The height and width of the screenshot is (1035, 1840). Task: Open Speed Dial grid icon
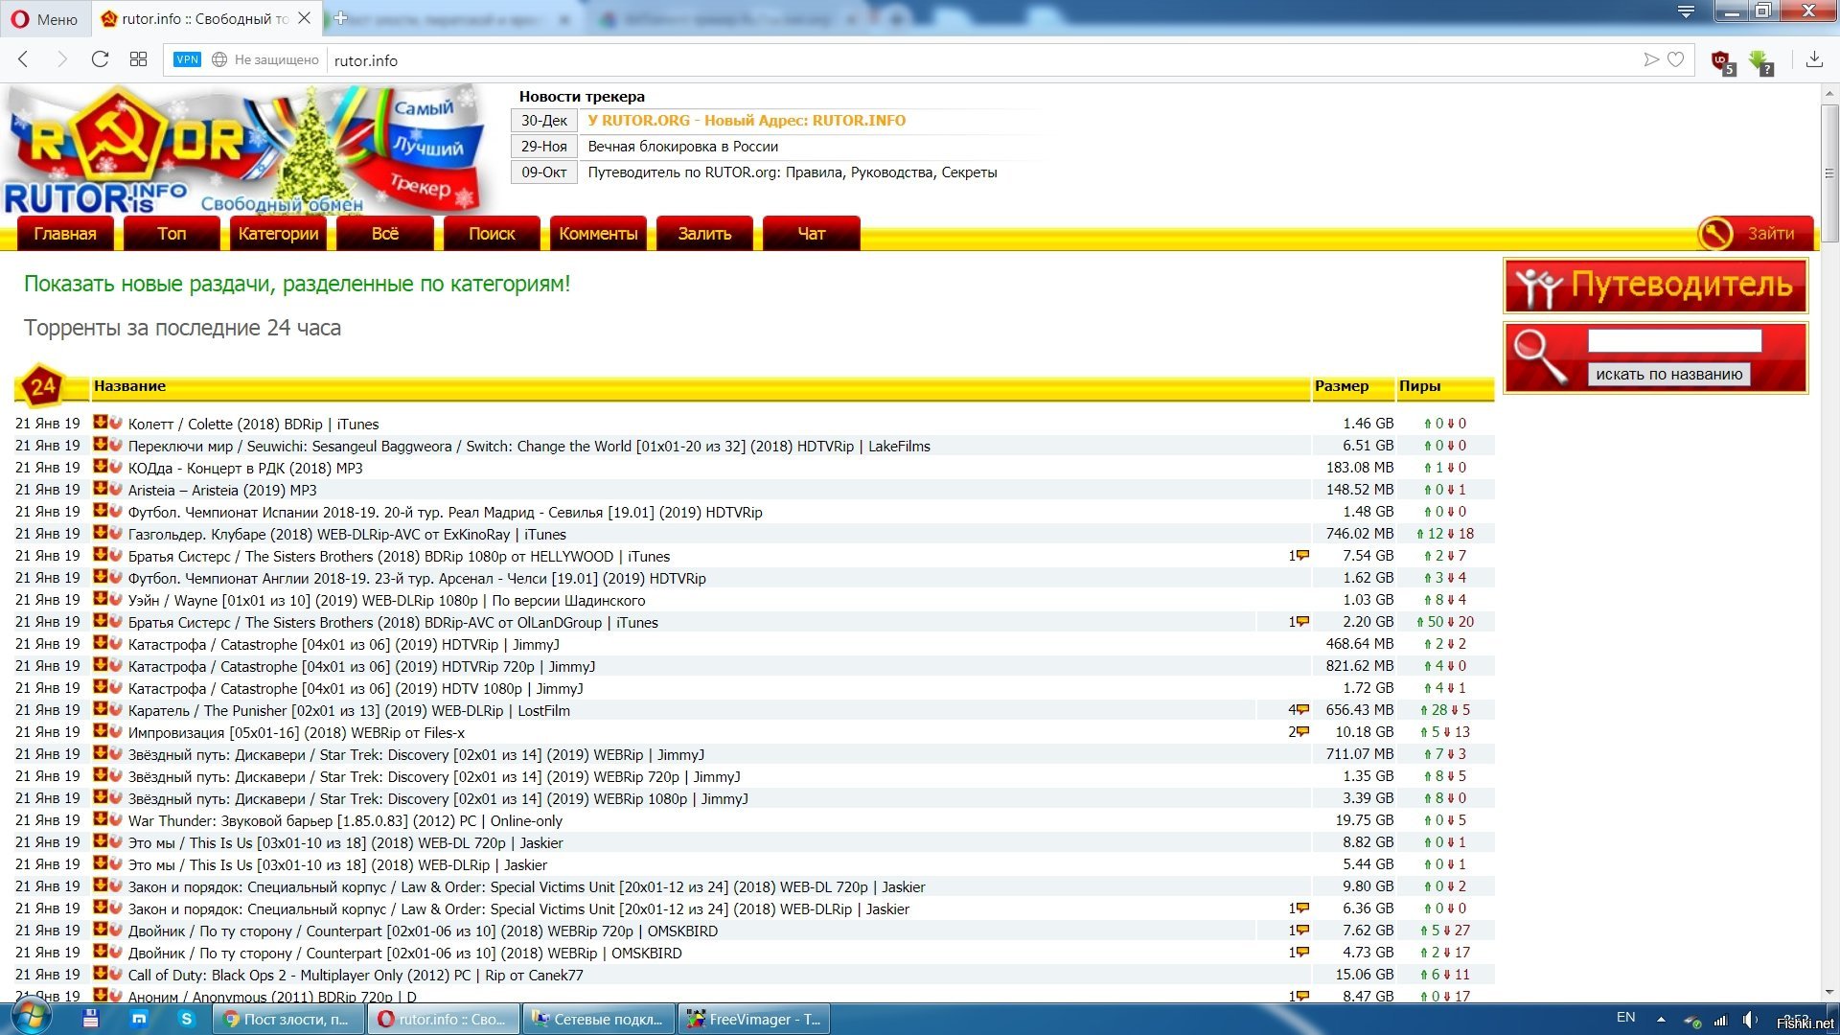click(138, 59)
